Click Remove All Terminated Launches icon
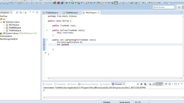 click(145, 84)
